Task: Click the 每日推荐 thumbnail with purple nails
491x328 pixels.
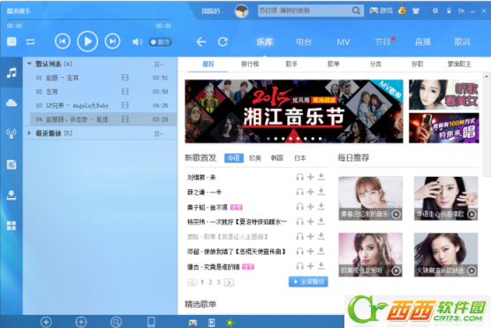Action: click(x=446, y=198)
